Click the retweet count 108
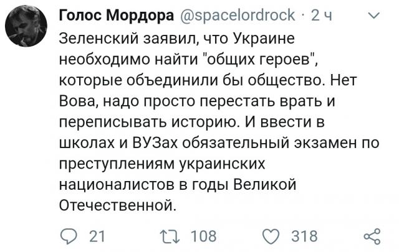 203,236
